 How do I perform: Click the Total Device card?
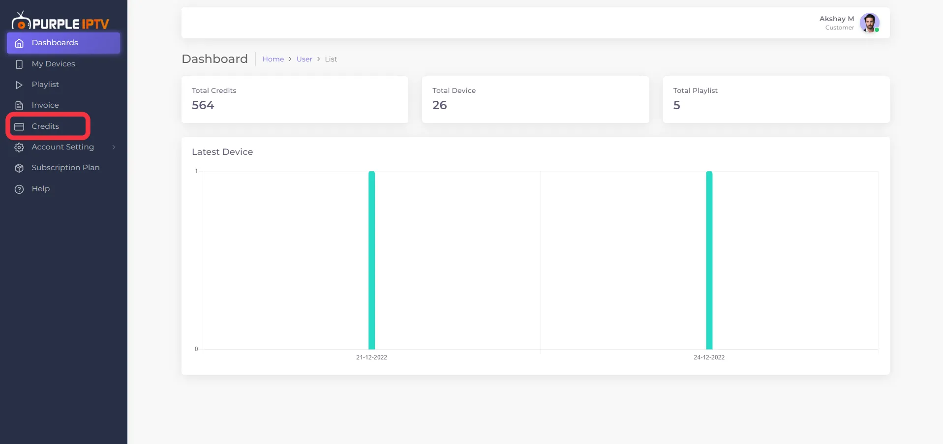535,99
